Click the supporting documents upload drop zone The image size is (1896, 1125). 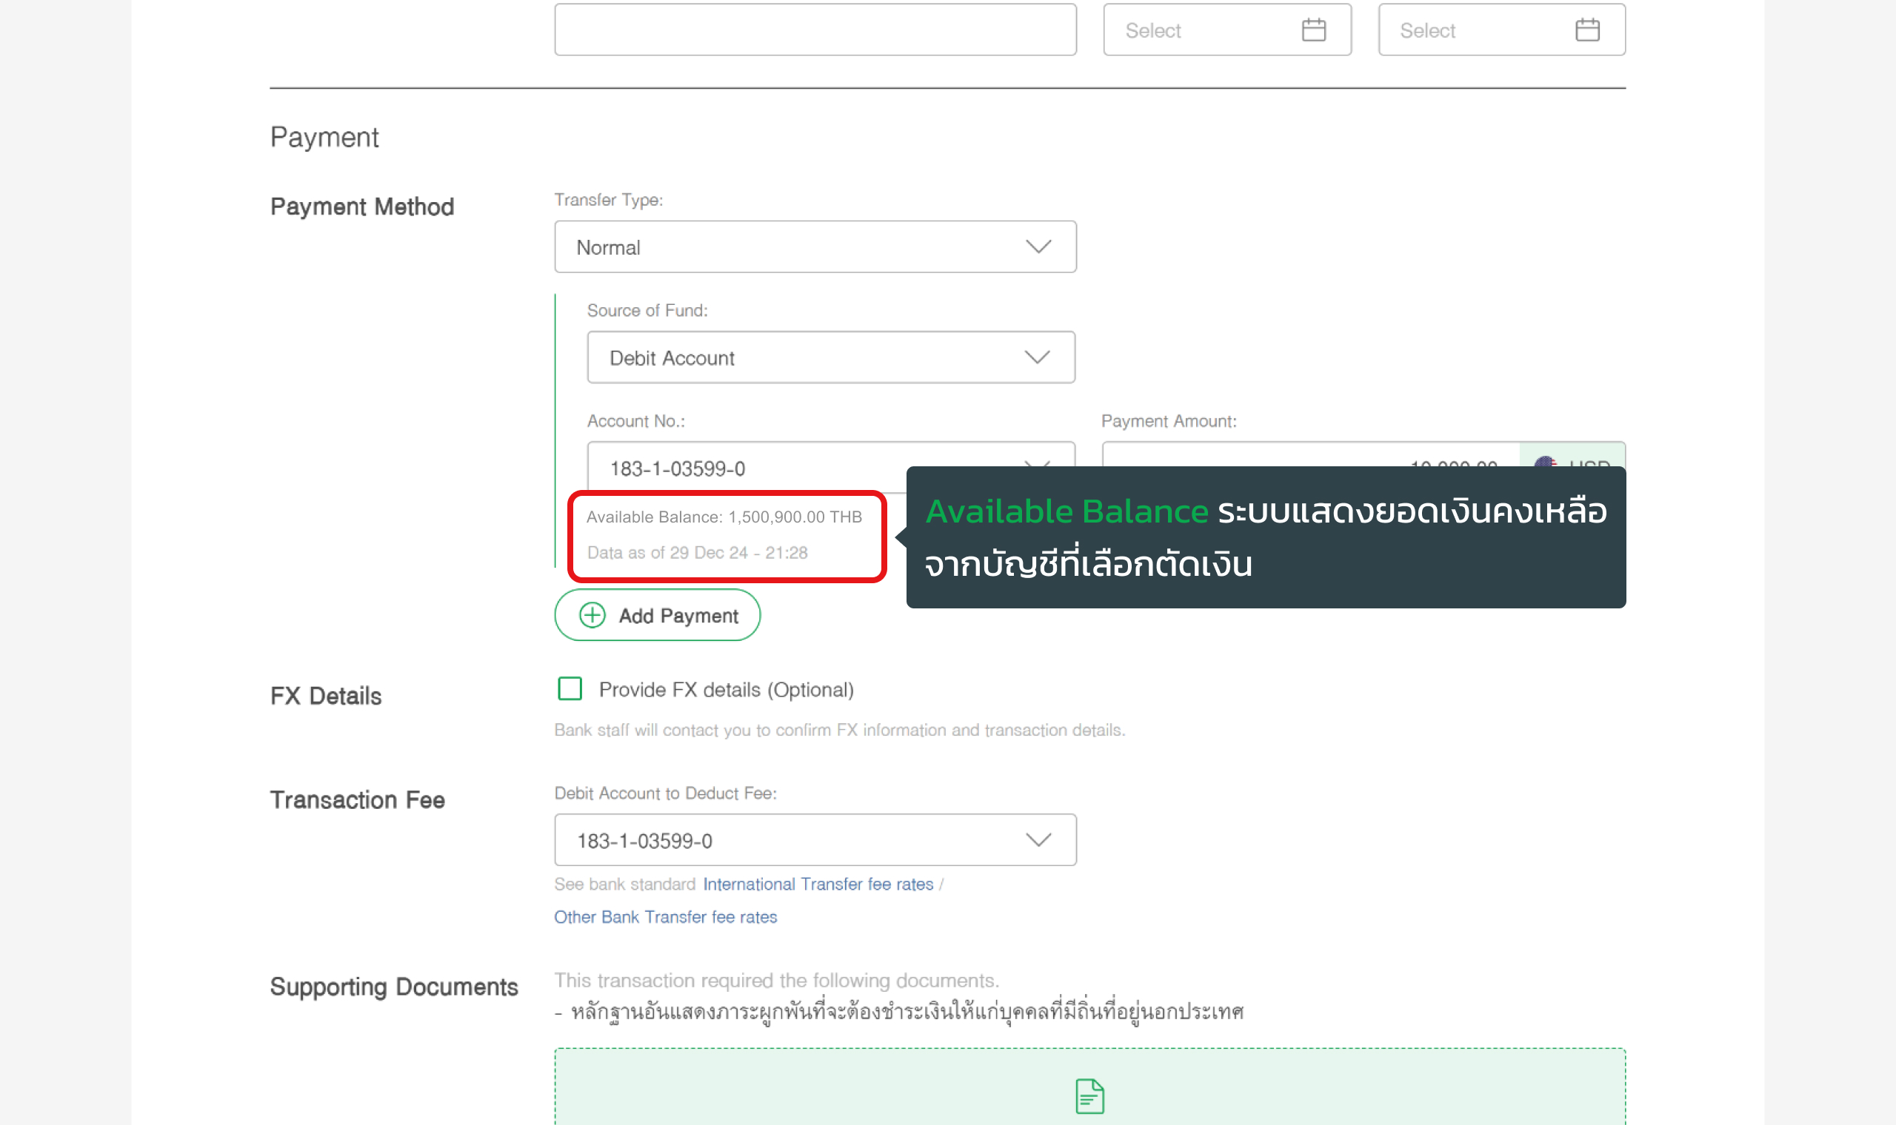click(x=1089, y=1087)
